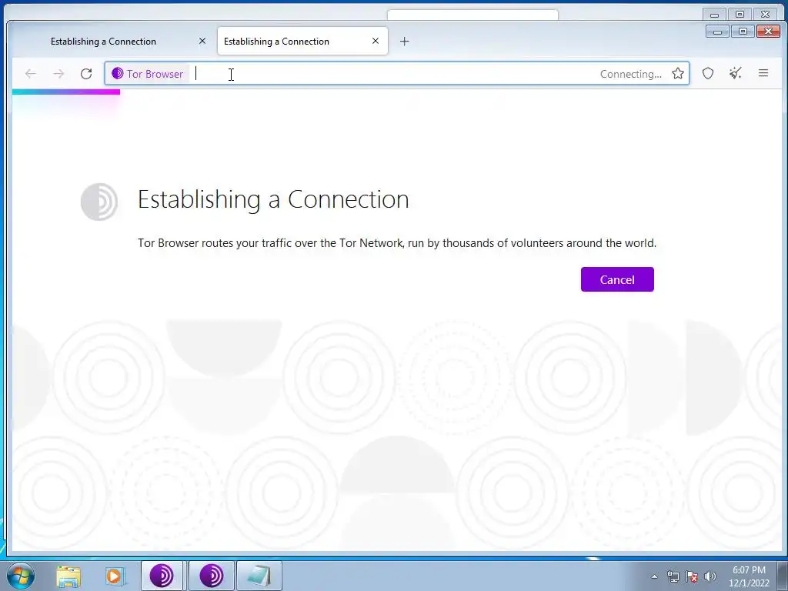Go forward using the forward arrow
The height and width of the screenshot is (591, 788).
[58, 74]
